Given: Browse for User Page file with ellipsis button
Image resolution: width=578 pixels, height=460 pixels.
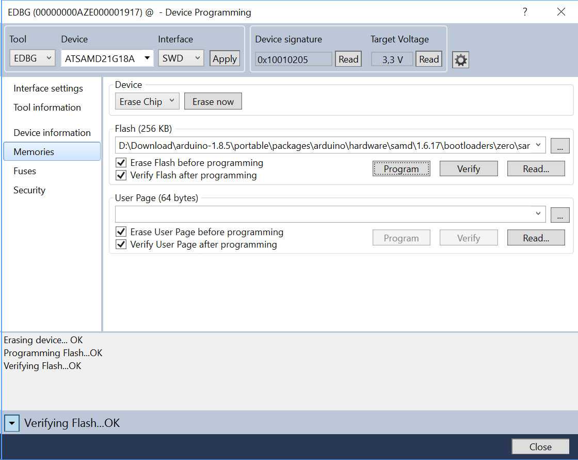Looking at the screenshot, I should pos(560,215).
